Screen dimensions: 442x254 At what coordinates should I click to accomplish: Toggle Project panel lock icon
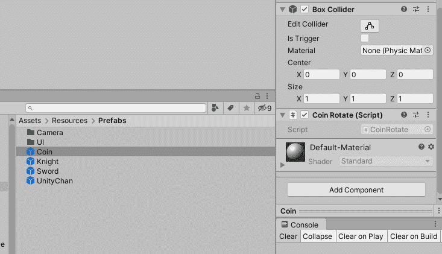pos(257,96)
